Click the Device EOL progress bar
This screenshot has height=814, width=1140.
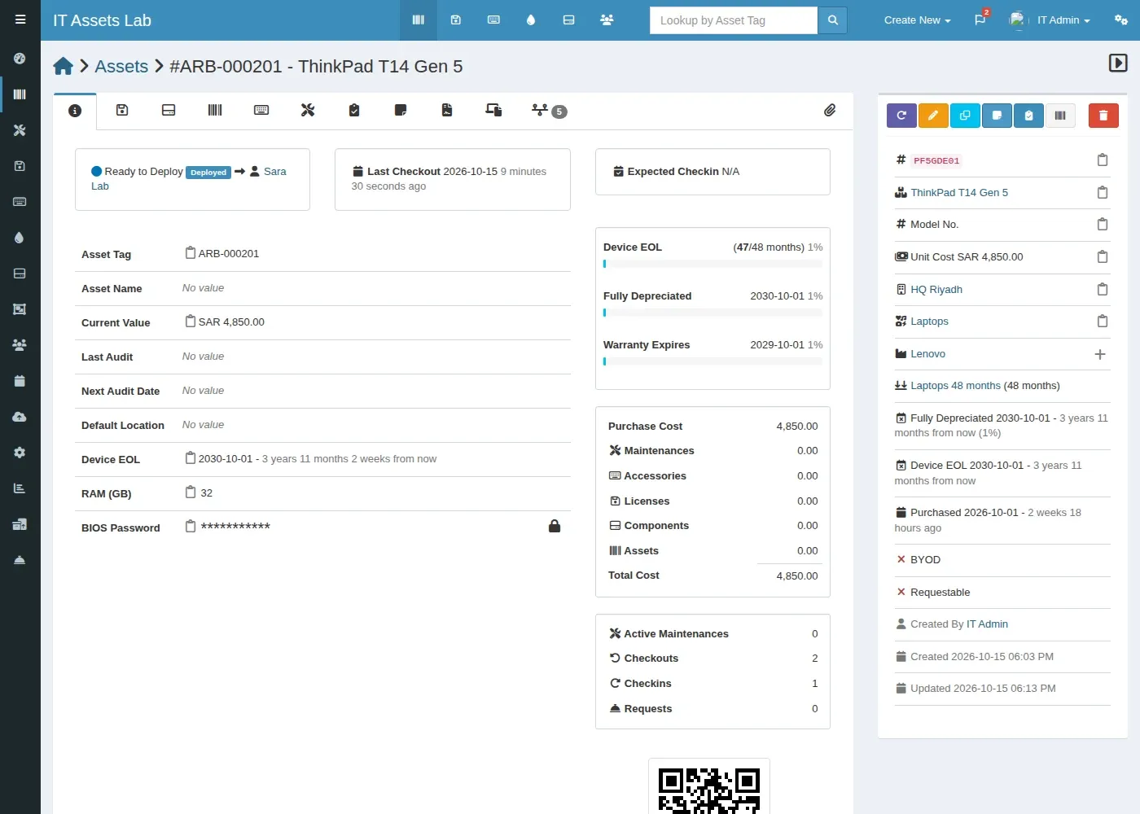712,264
